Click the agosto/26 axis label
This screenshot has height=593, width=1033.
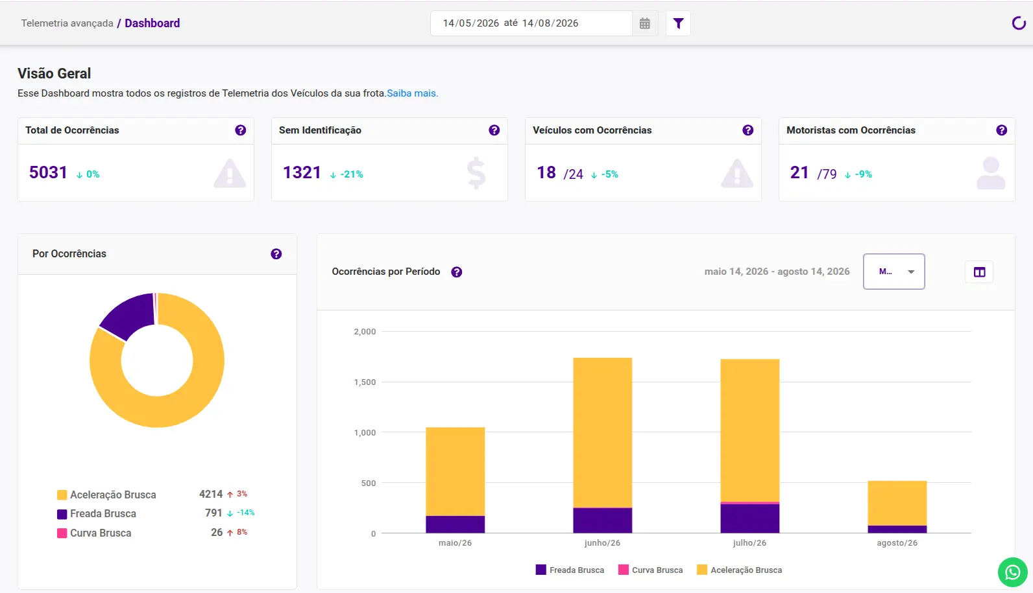coord(897,543)
